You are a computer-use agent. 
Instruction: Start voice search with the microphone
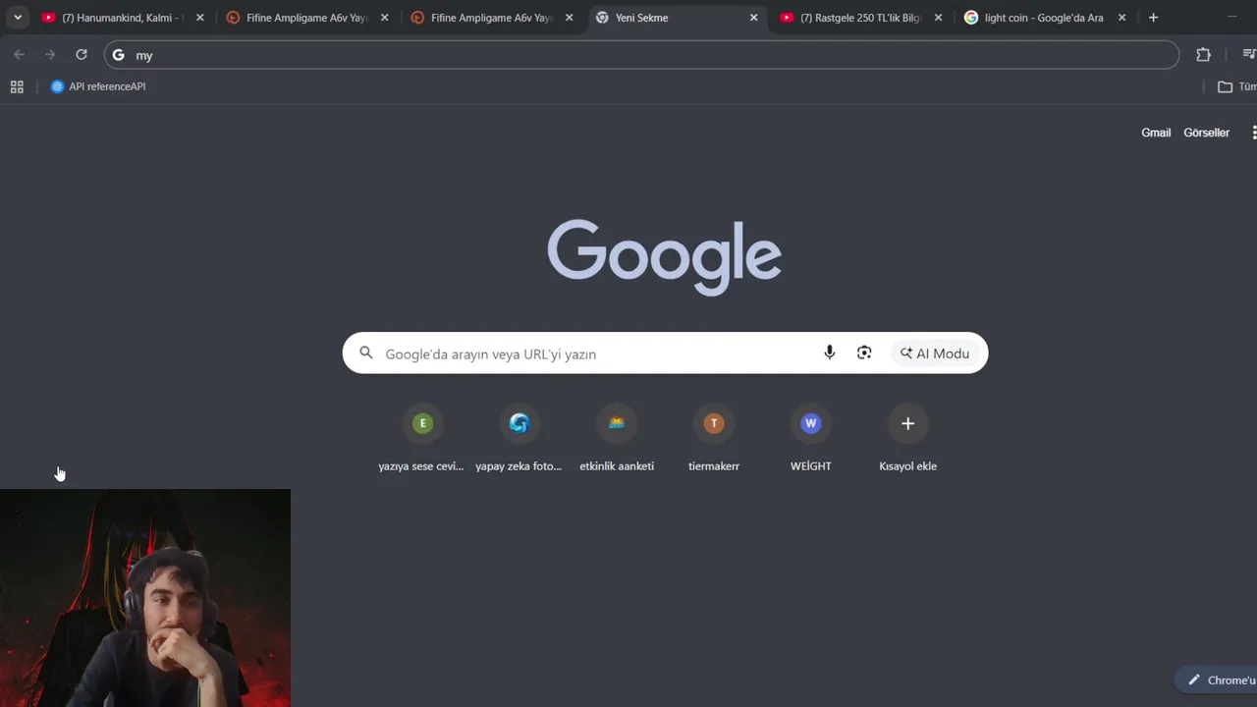[x=830, y=353]
